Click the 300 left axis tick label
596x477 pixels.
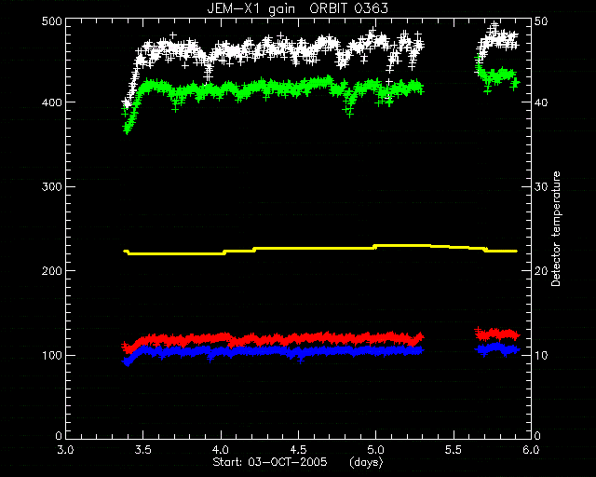[51, 186]
